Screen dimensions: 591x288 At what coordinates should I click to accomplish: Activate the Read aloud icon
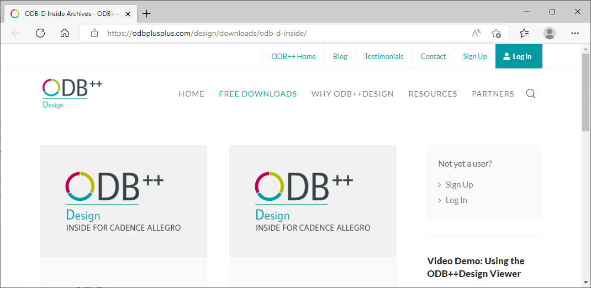click(x=477, y=33)
